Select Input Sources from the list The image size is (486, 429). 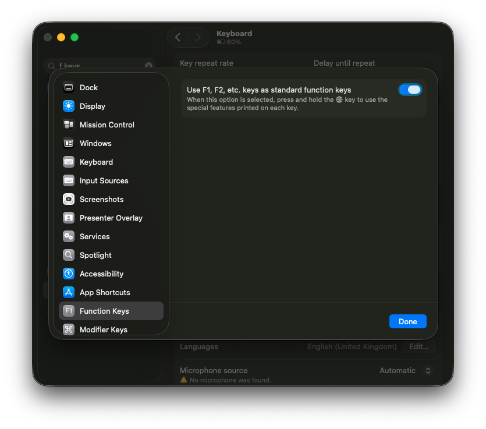tap(104, 180)
